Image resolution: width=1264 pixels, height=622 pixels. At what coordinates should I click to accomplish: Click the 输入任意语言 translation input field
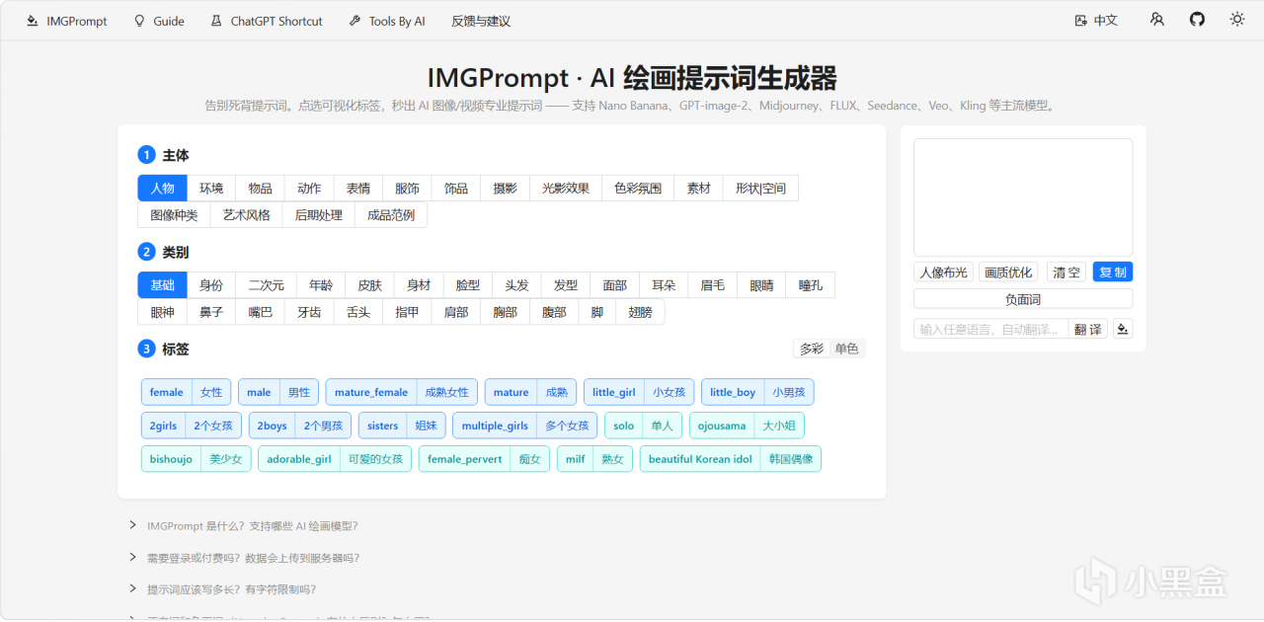(x=990, y=329)
